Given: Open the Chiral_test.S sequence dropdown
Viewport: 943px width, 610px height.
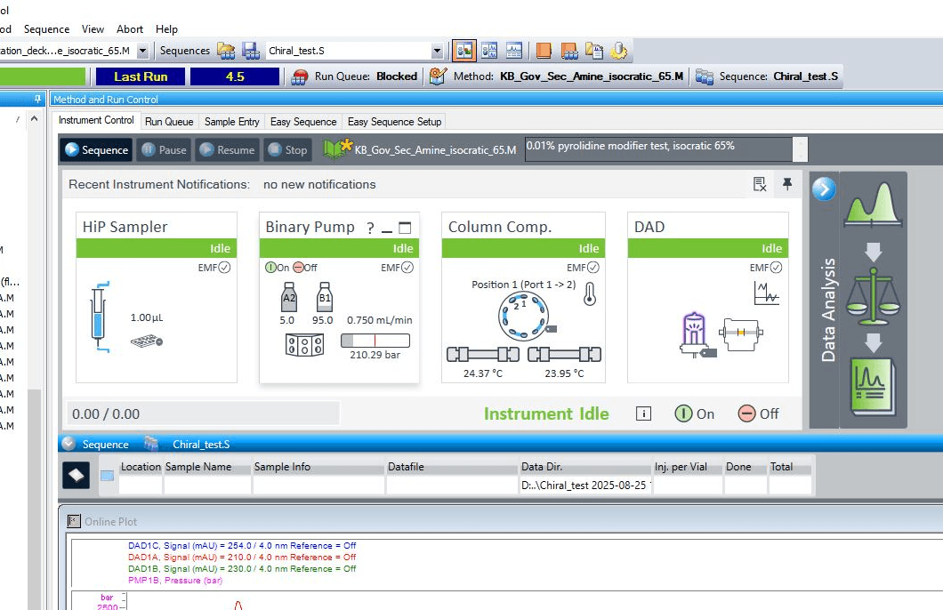Looking at the screenshot, I should (x=436, y=52).
